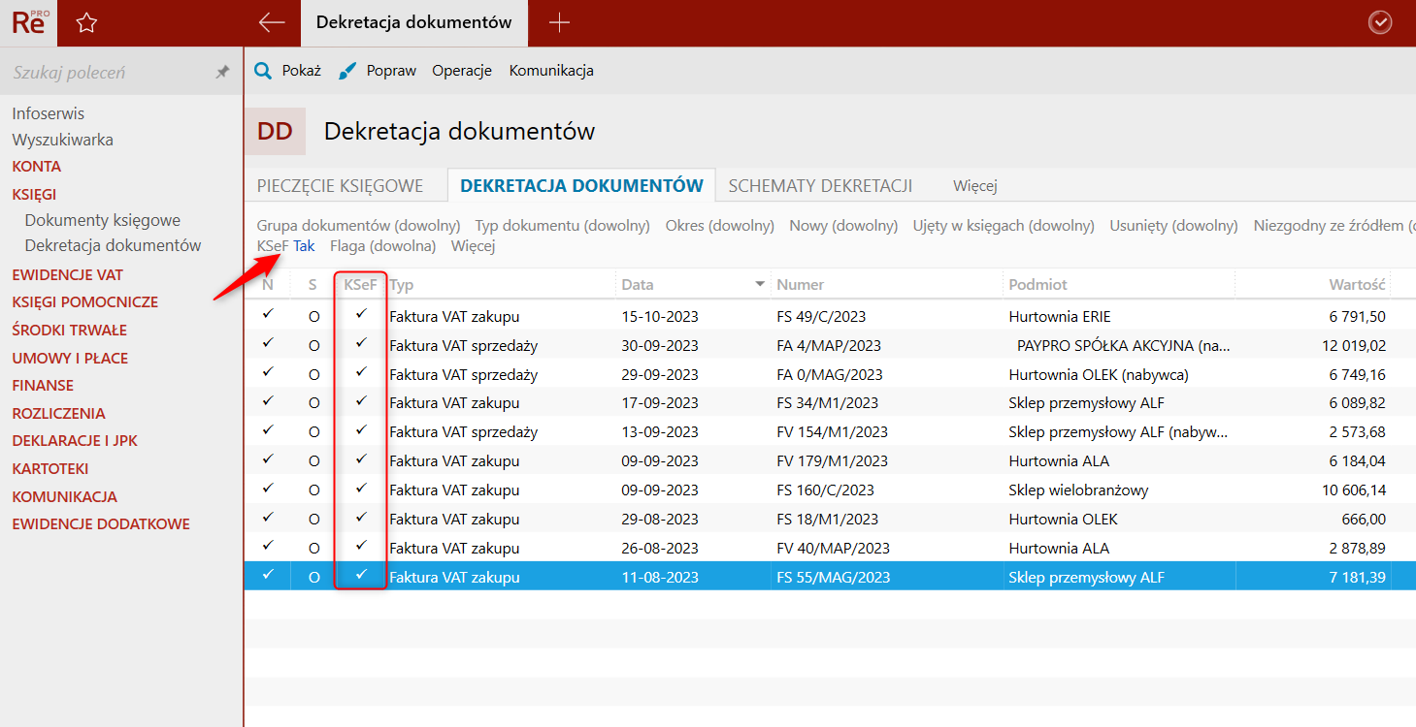This screenshot has width=1416, height=727.
Task: Add new tab with plus icon
Action: tap(559, 22)
